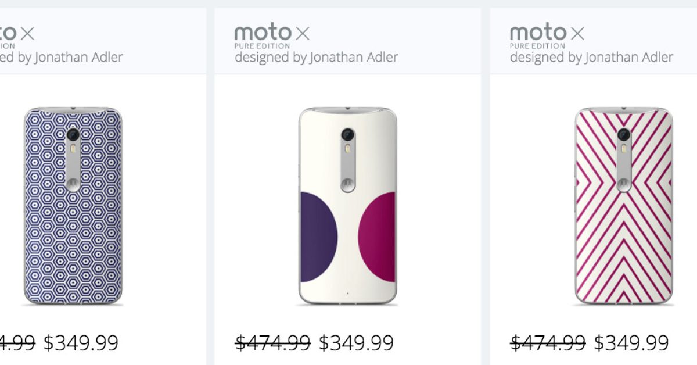Click the moto x logo in the middle card

pos(272,34)
